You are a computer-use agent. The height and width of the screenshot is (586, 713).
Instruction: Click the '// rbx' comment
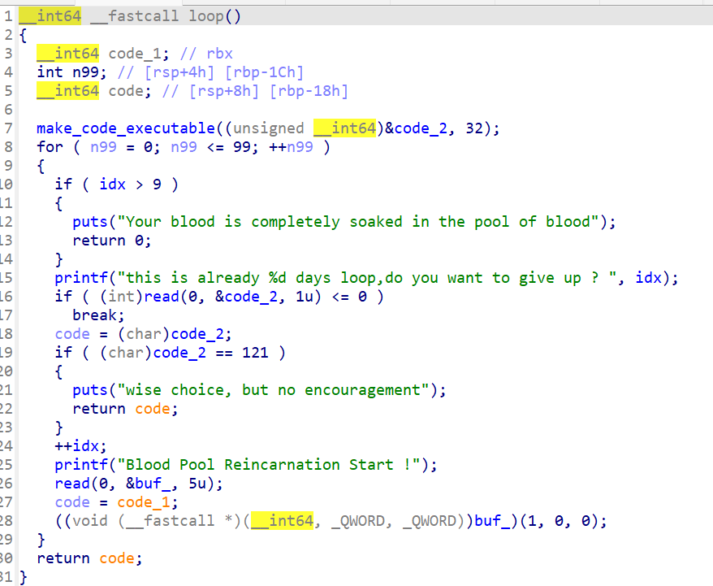(x=206, y=54)
